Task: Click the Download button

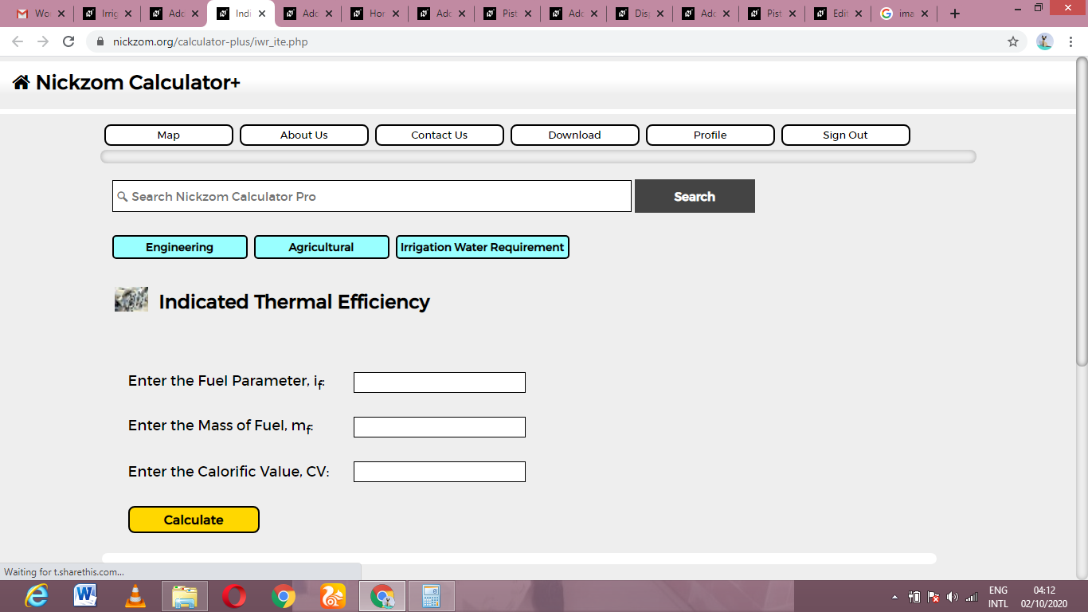Action: pyautogui.click(x=575, y=135)
